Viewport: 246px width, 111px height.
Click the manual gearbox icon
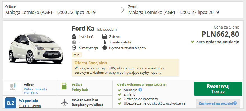(105, 48)
